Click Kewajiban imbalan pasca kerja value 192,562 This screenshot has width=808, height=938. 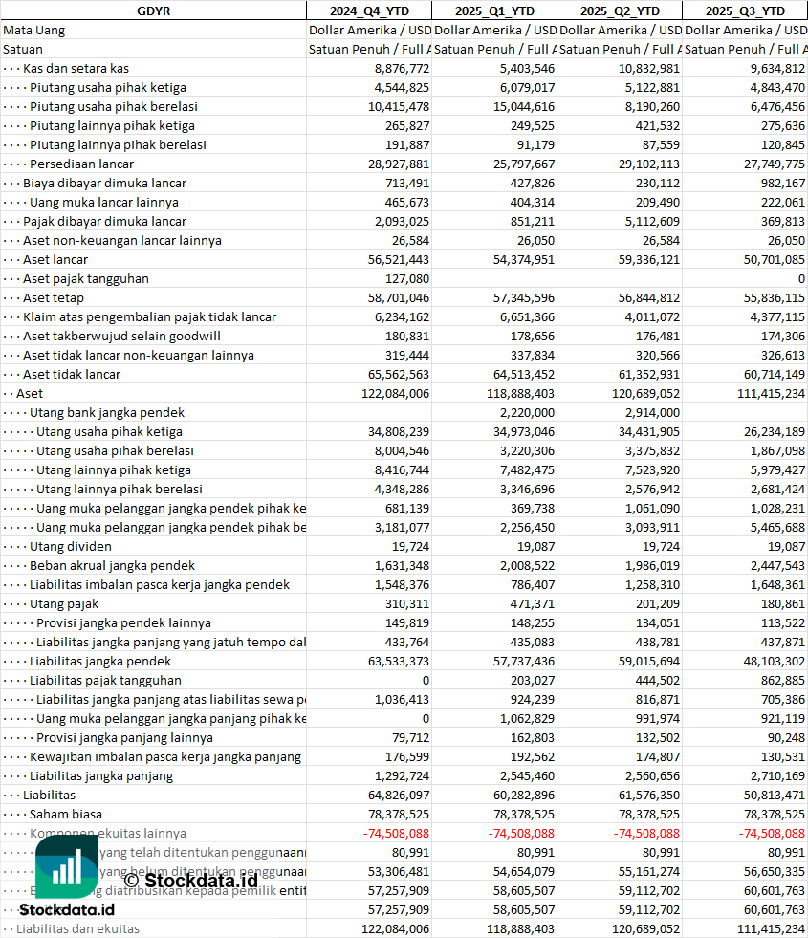point(533,757)
